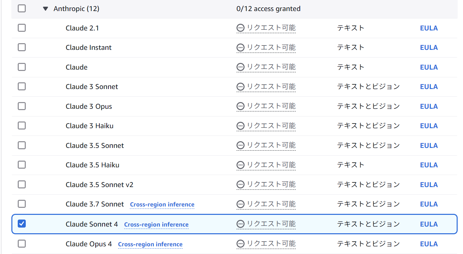
Task: Enable the Claude 3 Sonnet checkbox
Action: click(x=22, y=86)
